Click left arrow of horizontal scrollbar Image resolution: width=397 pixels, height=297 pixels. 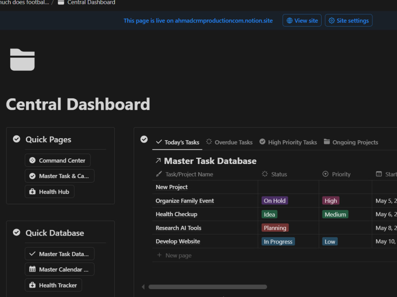[143, 287]
